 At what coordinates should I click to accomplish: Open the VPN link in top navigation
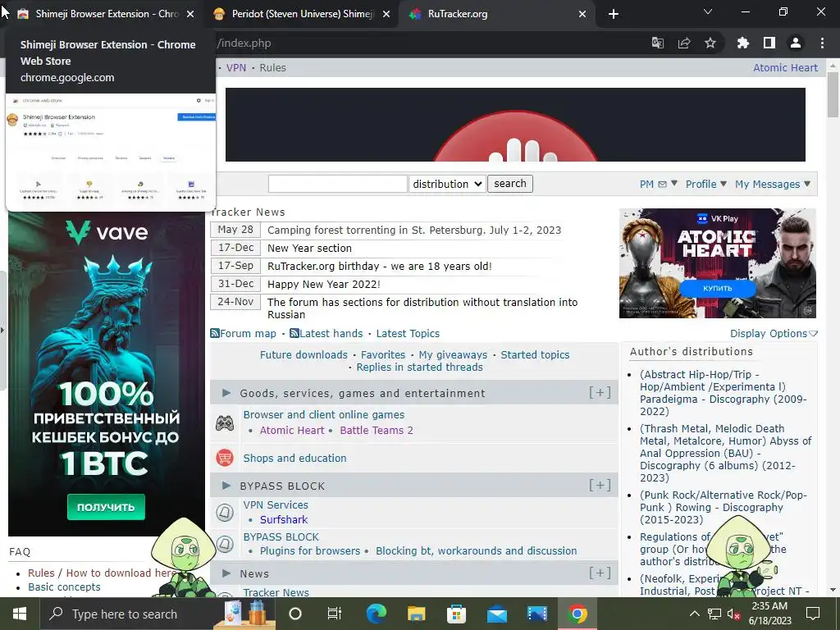pyautogui.click(x=236, y=67)
